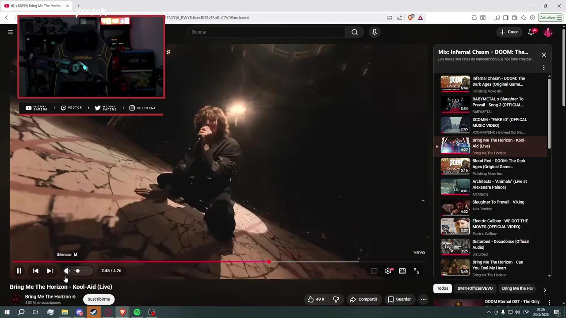
Task: Click the Suscribirme button
Action: [99, 299]
